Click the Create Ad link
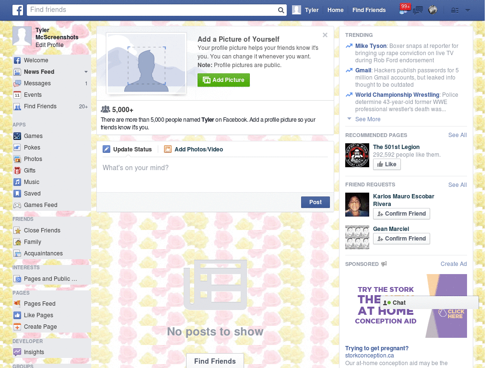Viewport: 491px width, 368px height. tap(454, 264)
